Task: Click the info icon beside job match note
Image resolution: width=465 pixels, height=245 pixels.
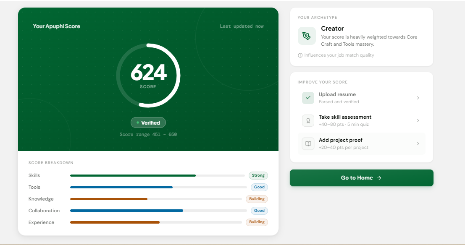Action: [300, 55]
